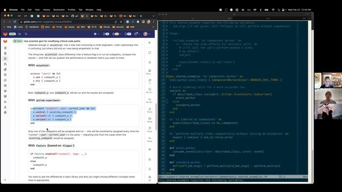Show hidden bookmarks overflow chevron
The image size is (342, 192).
click(x=153, y=27)
